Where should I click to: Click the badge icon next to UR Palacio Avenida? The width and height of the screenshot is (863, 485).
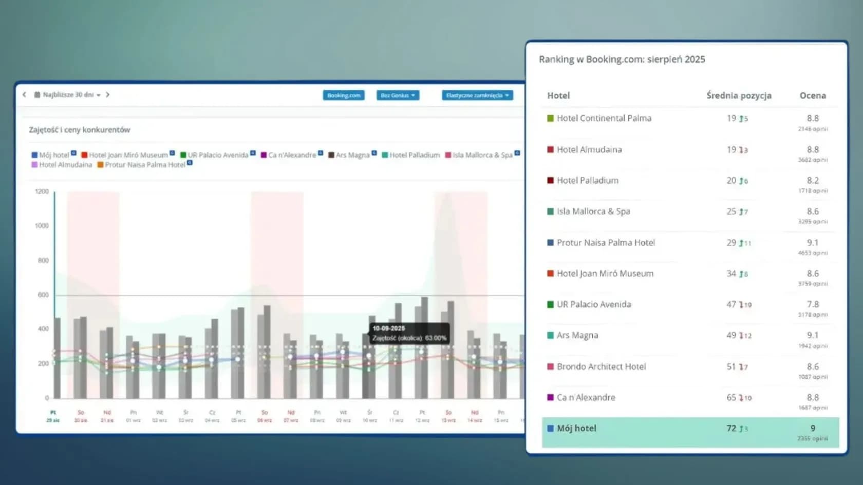pos(253,153)
